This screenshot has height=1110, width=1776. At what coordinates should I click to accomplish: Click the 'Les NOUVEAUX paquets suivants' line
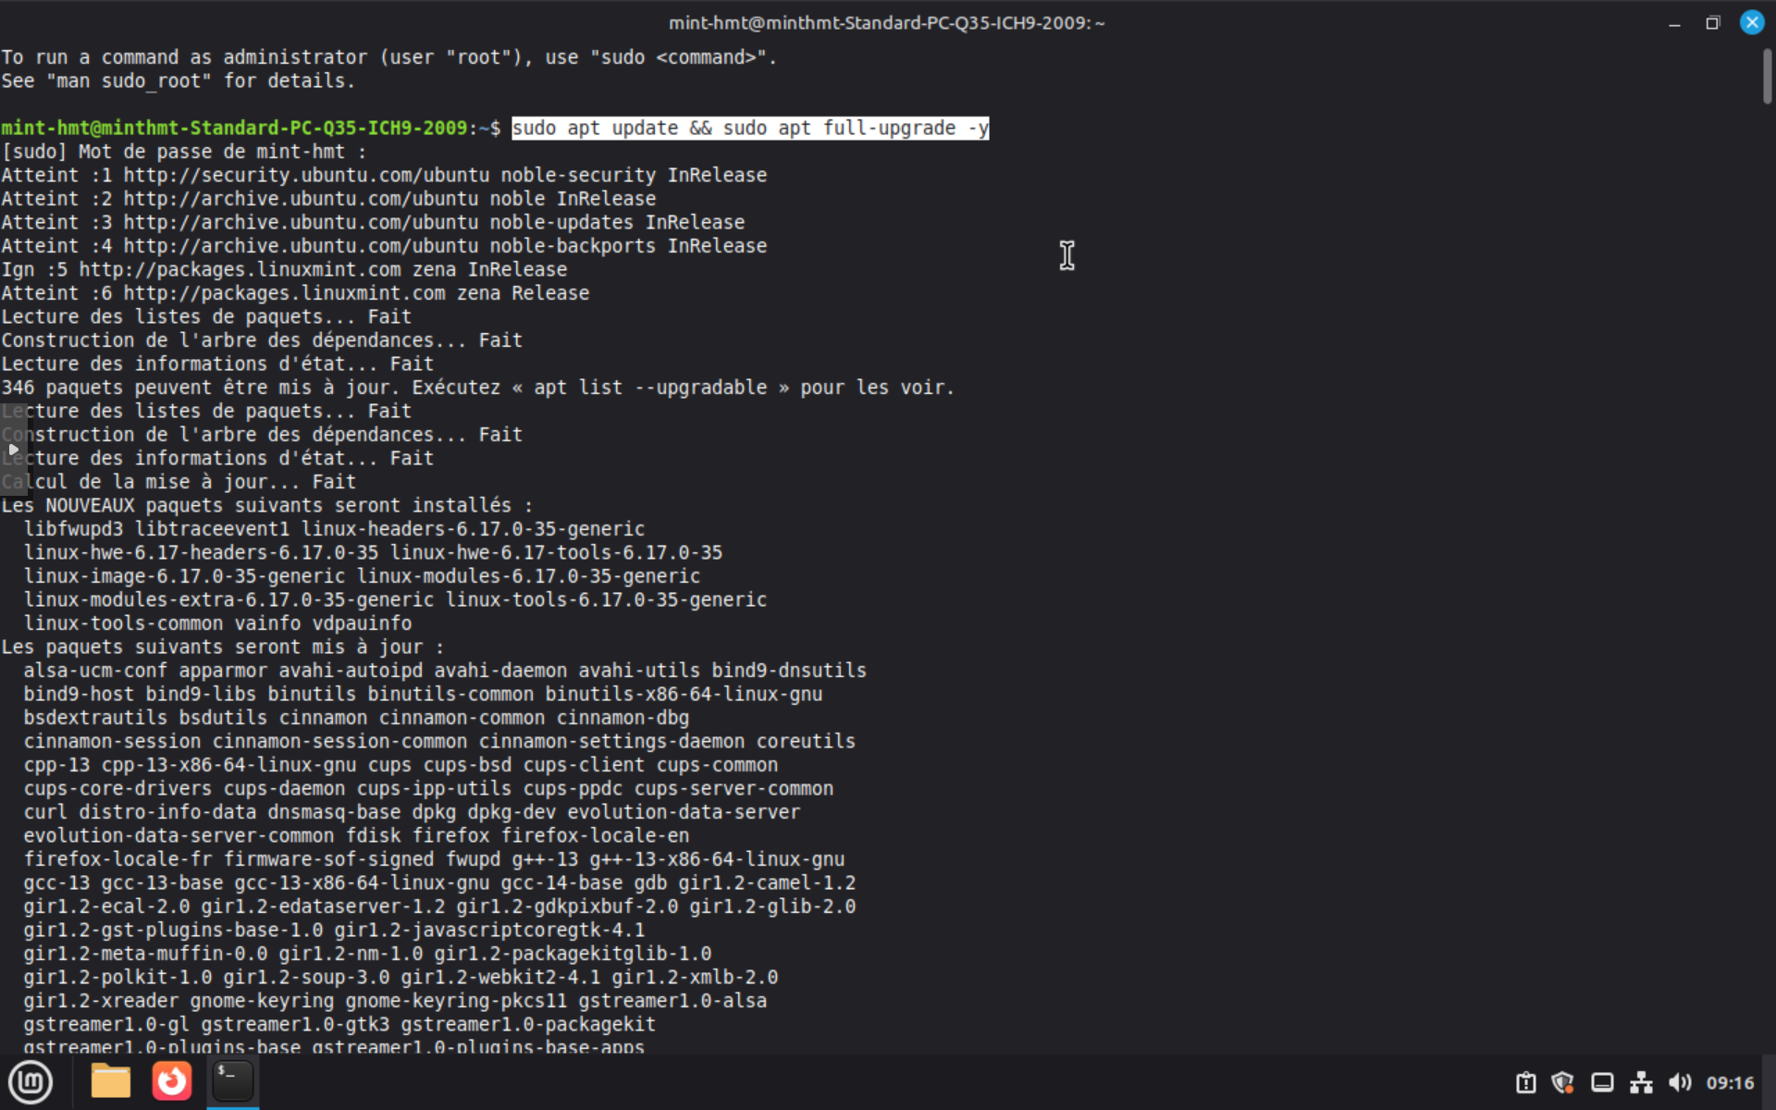click(266, 505)
